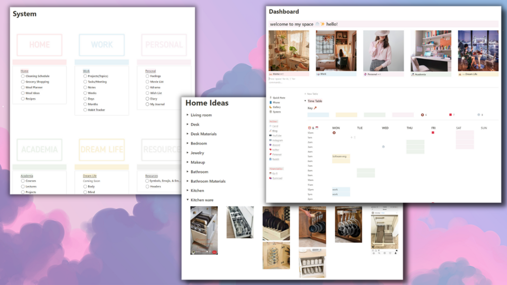This screenshot has width=507, height=285.
Task: Click the Gumroad icon in Dashboard sidebar
Action: click(x=270, y=178)
